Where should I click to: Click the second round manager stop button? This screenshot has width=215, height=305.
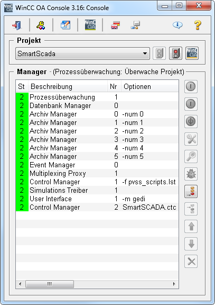pos(191,104)
